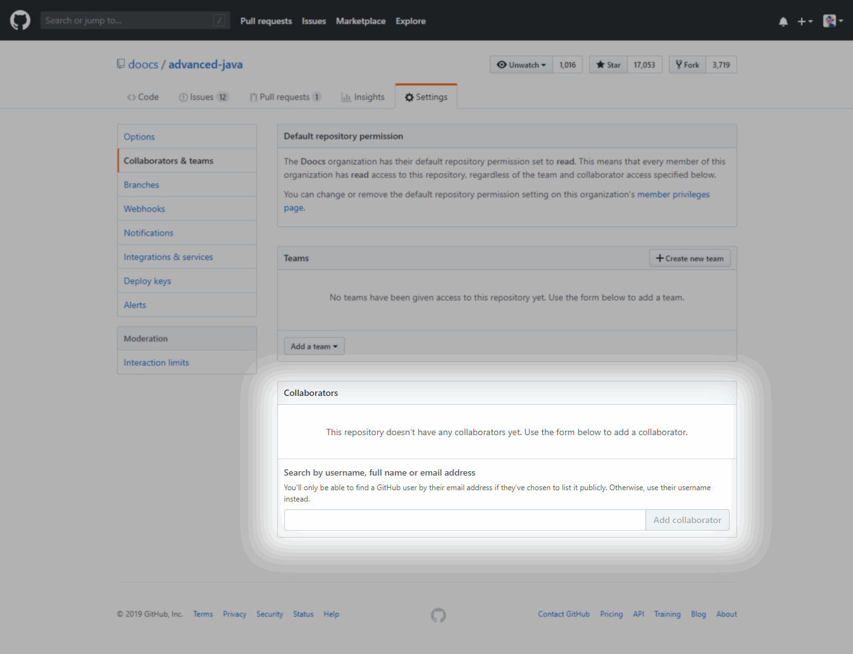Click the Create new team button
Image resolution: width=853 pixels, height=654 pixels.
(x=690, y=258)
